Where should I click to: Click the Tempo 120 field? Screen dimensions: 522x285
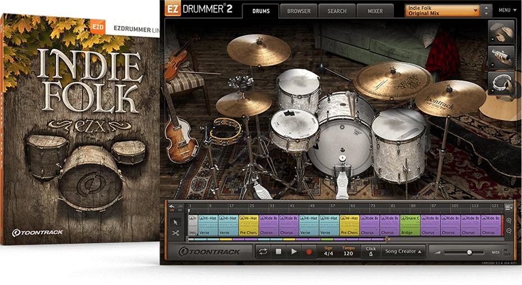click(x=348, y=254)
